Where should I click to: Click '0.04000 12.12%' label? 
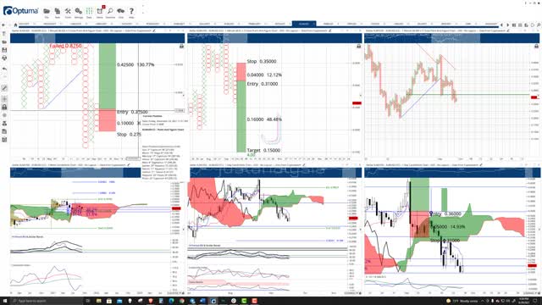(x=264, y=75)
